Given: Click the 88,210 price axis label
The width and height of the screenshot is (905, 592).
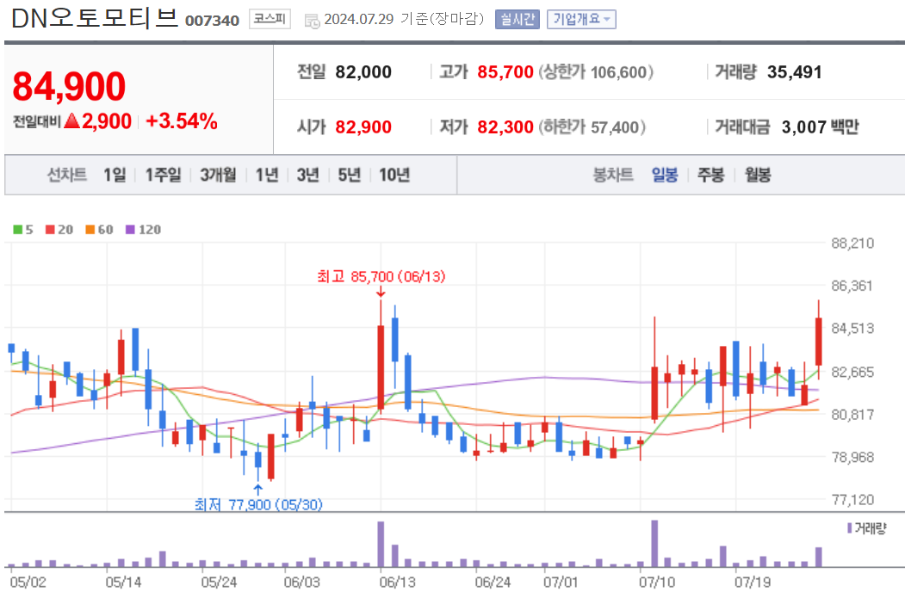Looking at the screenshot, I should coord(852,244).
